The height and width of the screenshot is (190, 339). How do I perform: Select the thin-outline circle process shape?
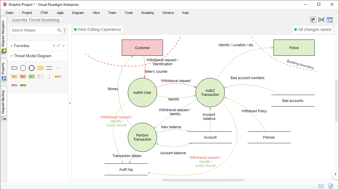(x=23, y=68)
